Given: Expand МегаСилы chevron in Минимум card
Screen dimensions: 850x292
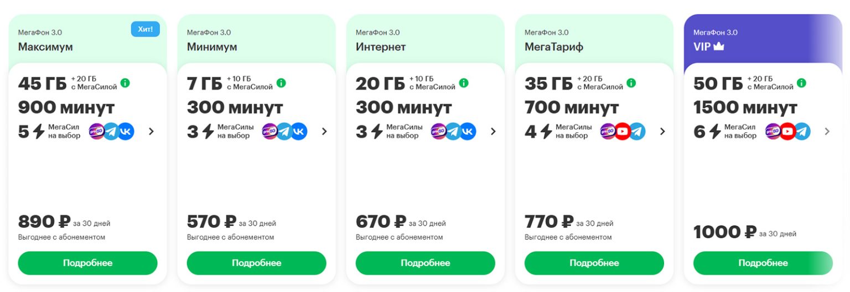Looking at the screenshot, I should [x=324, y=132].
